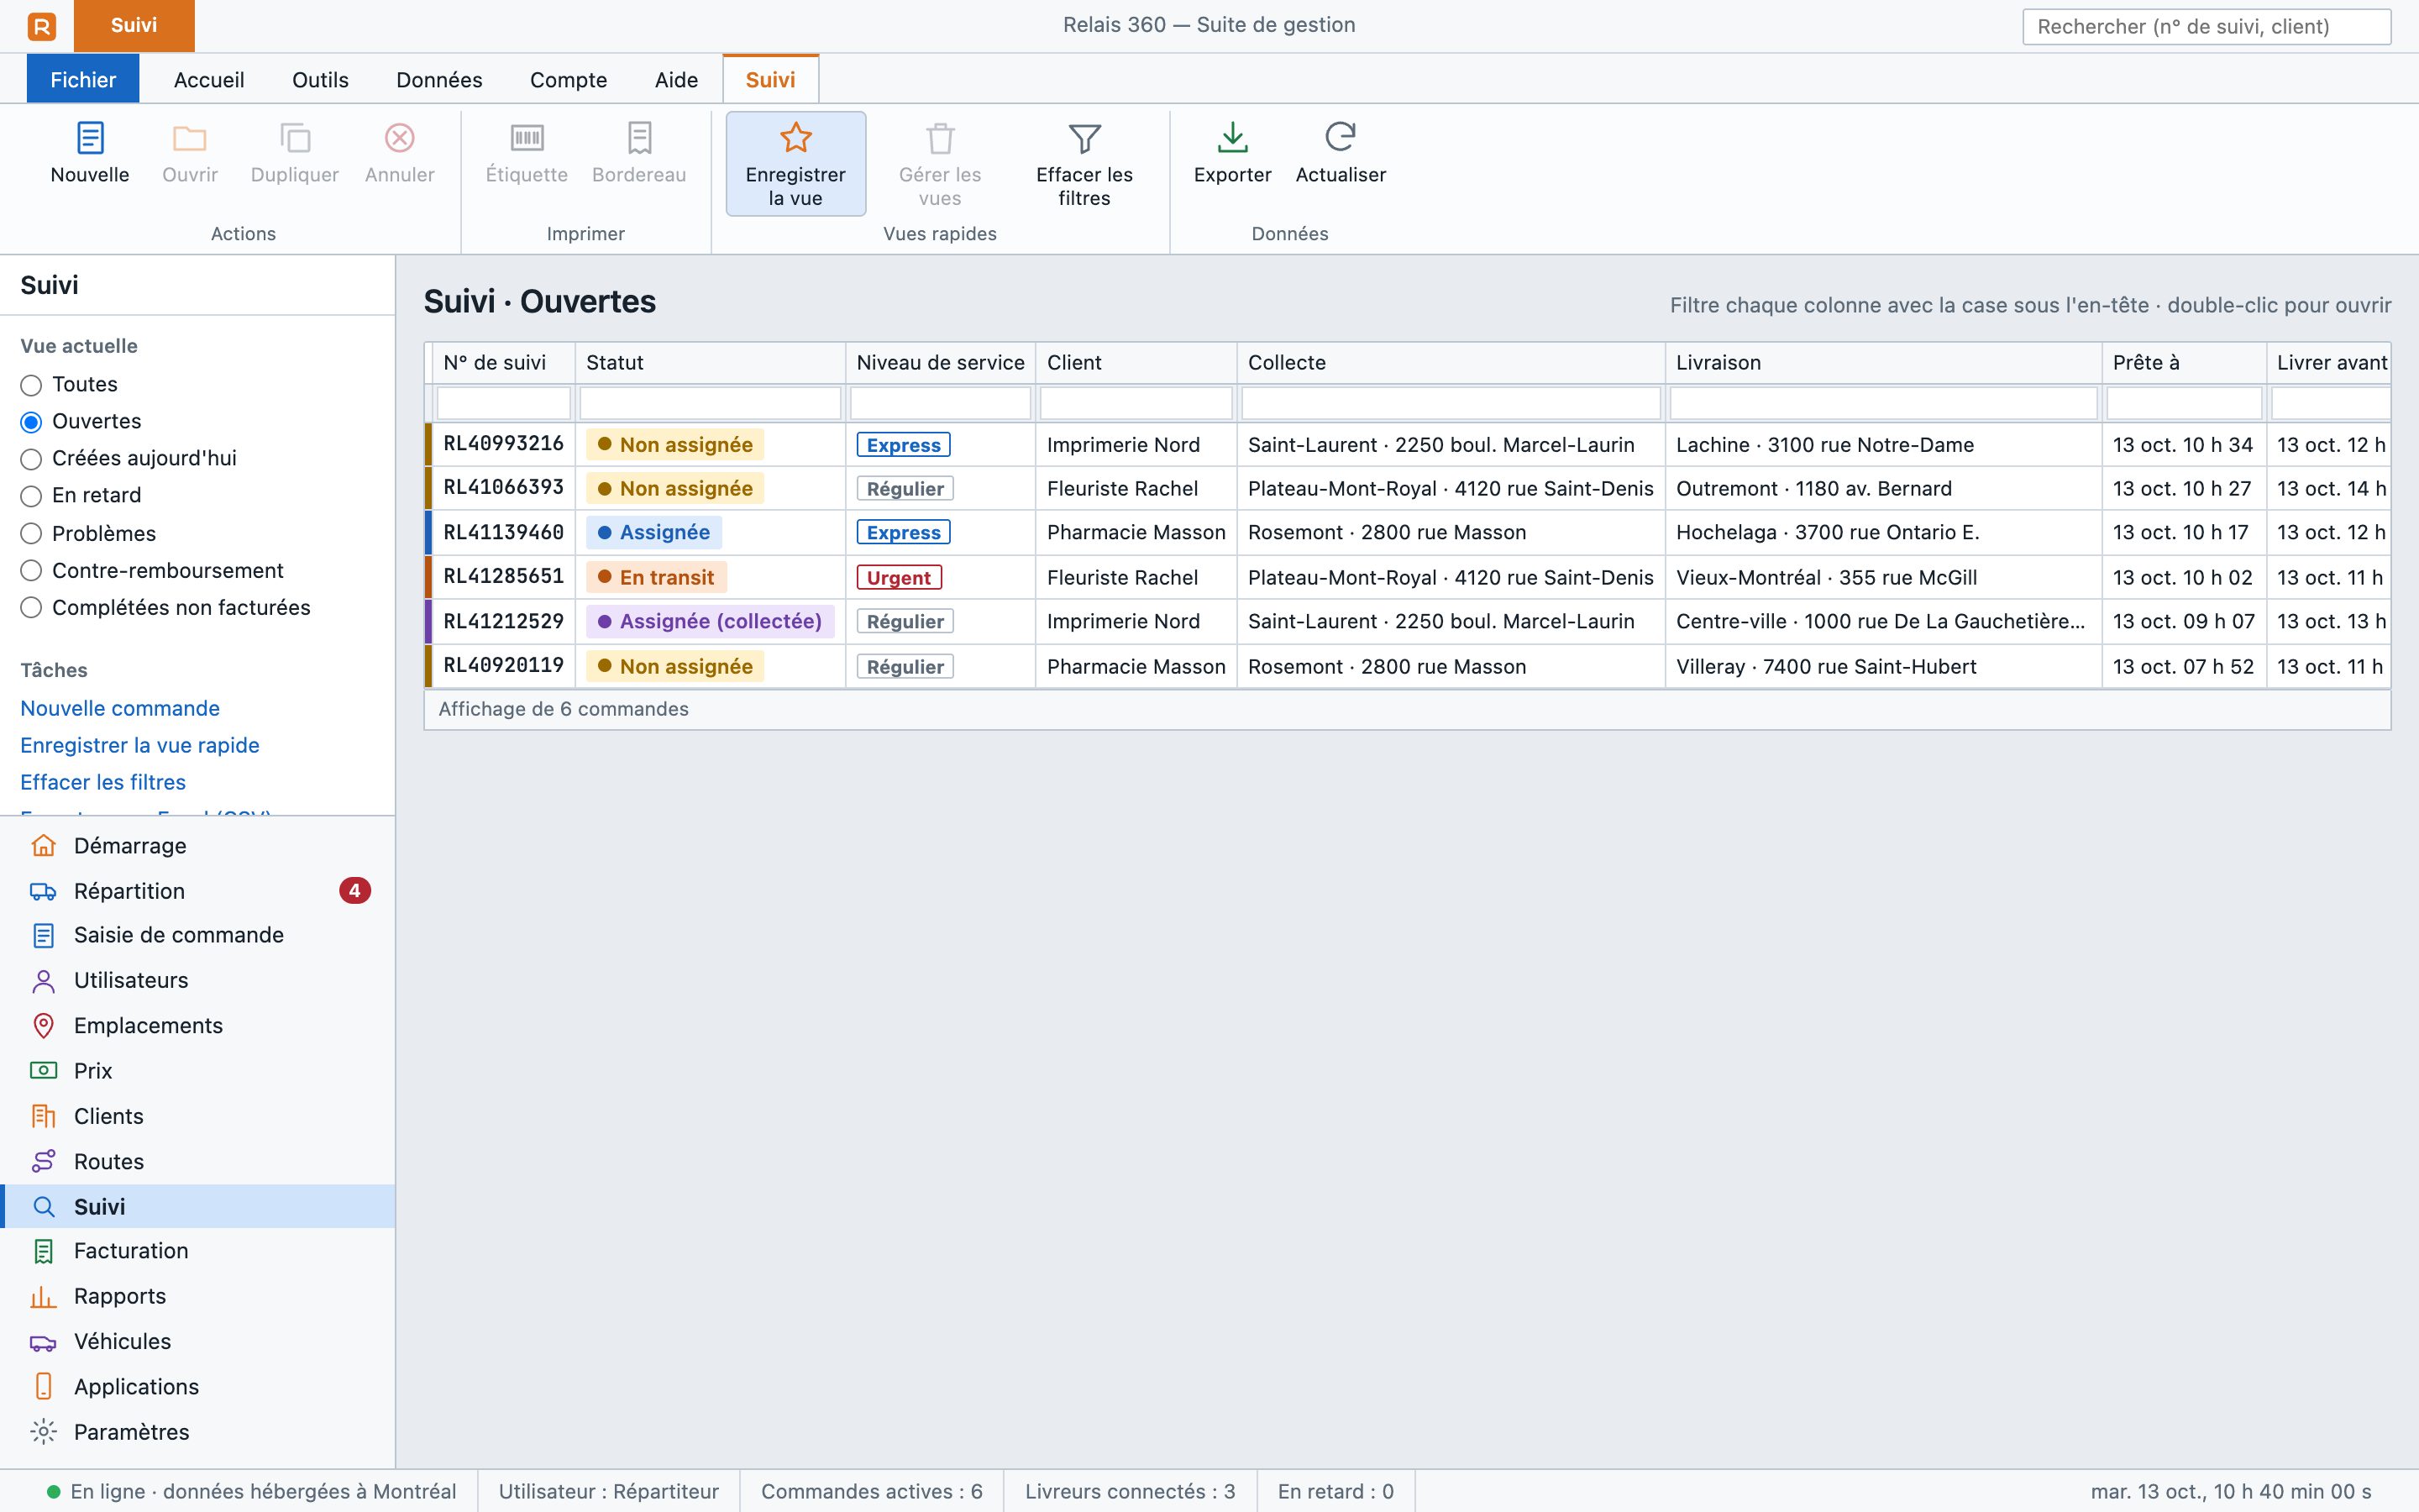The height and width of the screenshot is (1512, 2419).
Task: Select tracking number RL40920119
Action: coord(504,666)
